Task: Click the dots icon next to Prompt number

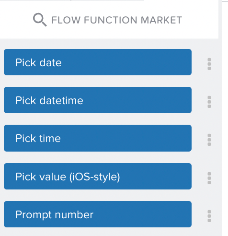Action: (x=209, y=216)
